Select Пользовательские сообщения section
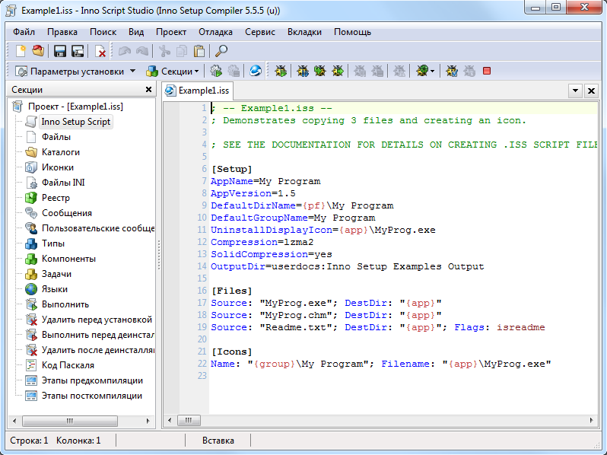This screenshot has width=607, height=455. coord(98,228)
